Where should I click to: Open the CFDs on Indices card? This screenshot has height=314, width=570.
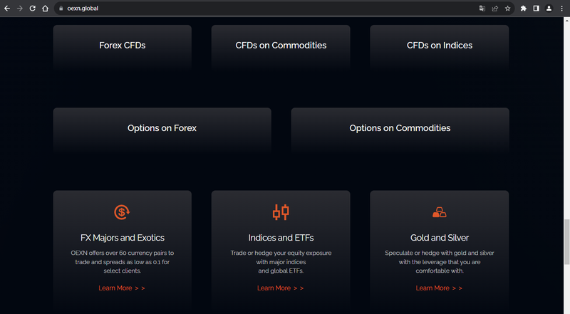(440, 48)
